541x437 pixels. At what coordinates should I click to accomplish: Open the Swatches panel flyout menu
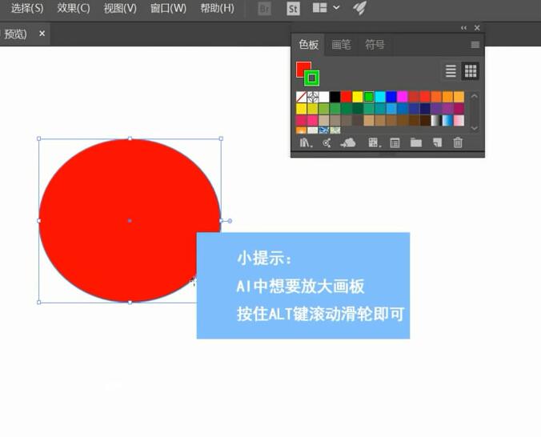(475, 45)
